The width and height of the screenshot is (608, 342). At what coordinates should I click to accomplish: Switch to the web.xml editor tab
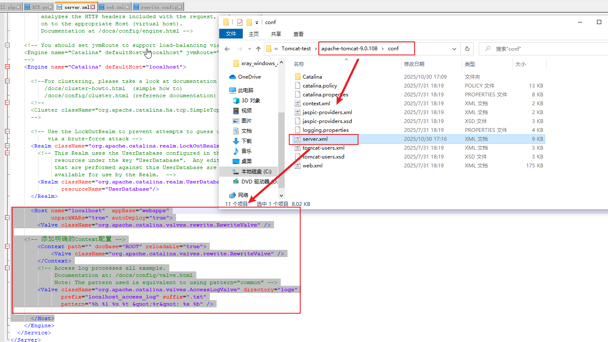[115, 6]
